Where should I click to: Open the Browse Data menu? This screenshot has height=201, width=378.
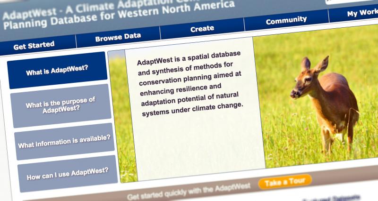(118, 38)
